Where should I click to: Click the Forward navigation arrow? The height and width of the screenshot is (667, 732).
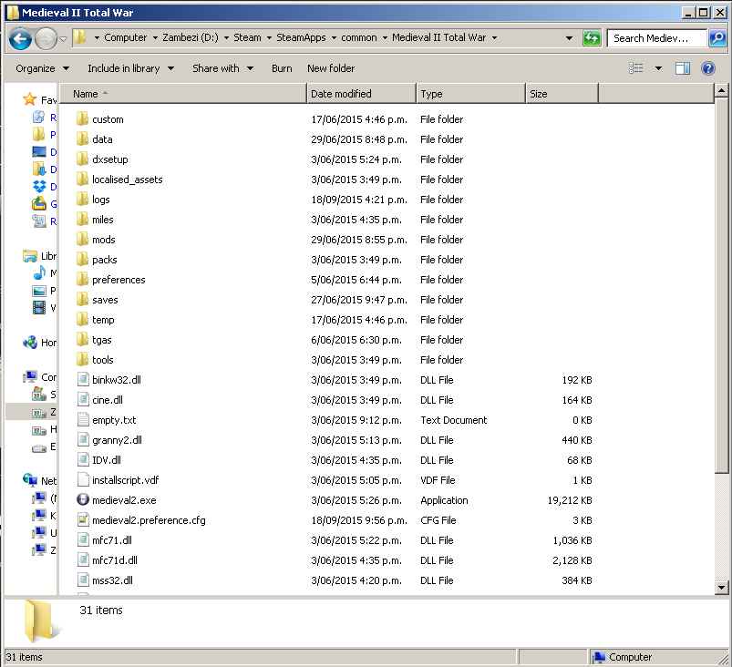(x=46, y=38)
